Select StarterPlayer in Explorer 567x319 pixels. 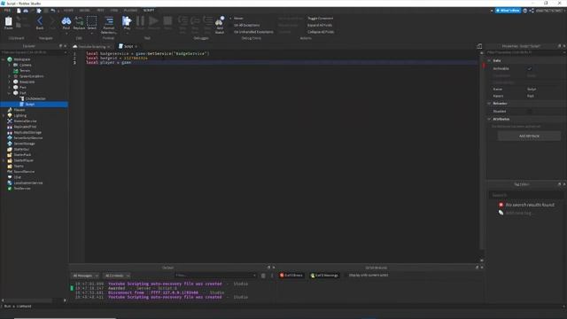pos(20,160)
